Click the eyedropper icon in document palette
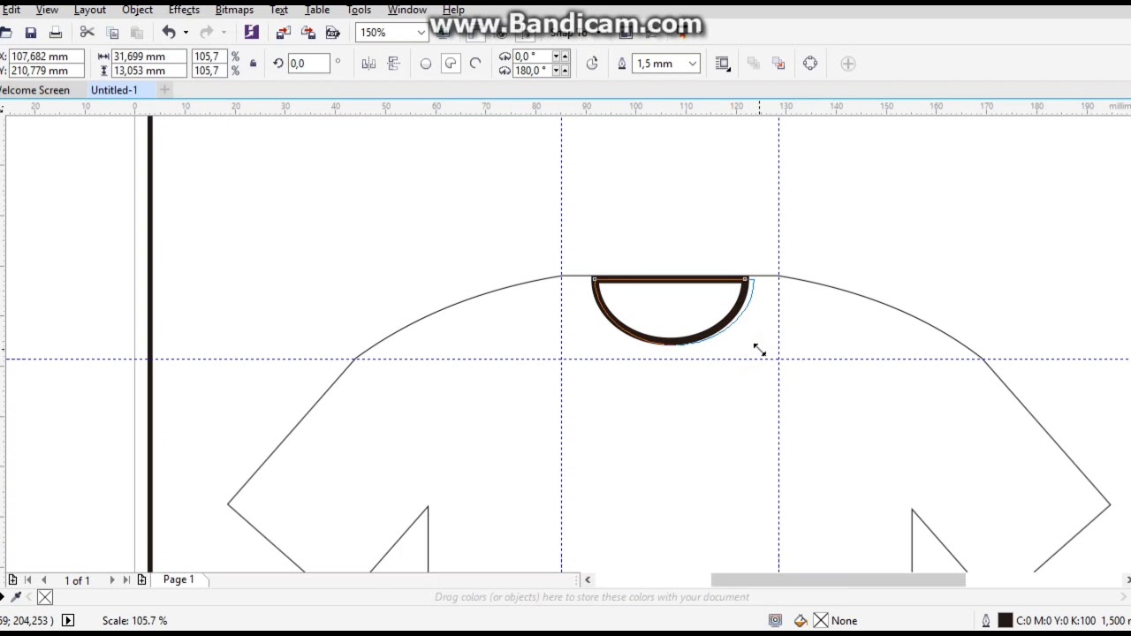 16,597
